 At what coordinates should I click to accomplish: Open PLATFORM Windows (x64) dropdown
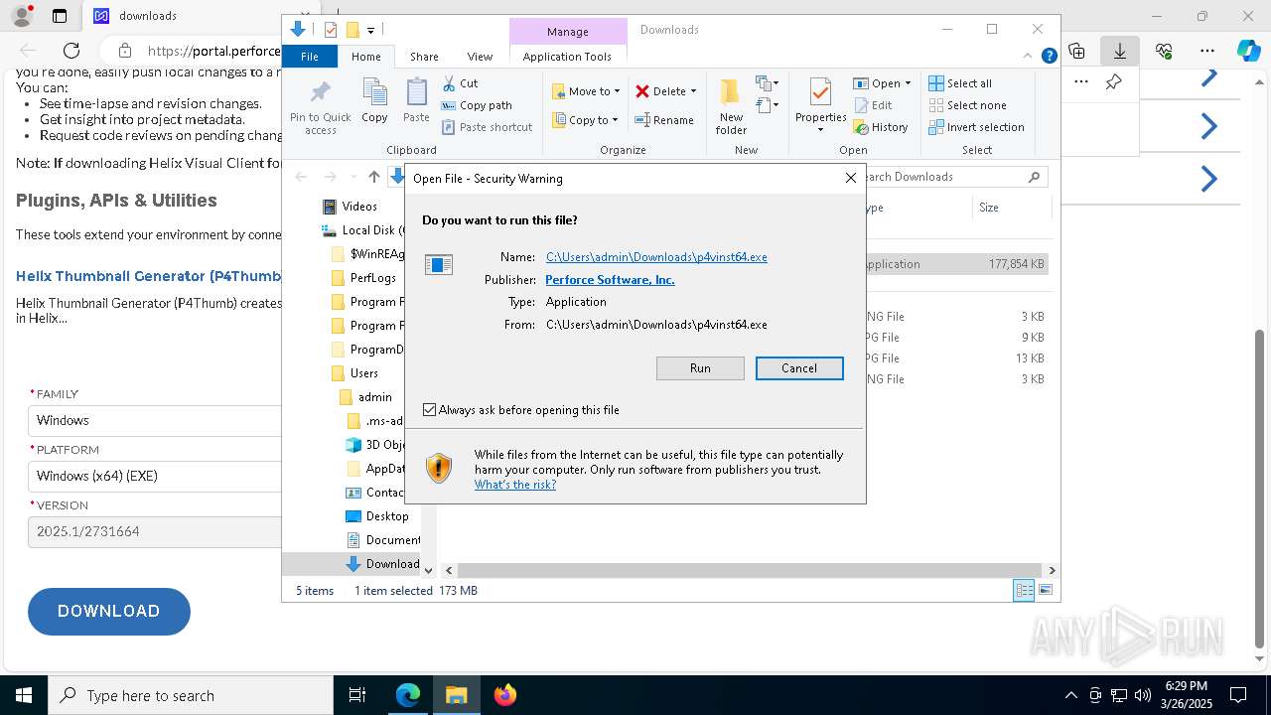pos(155,476)
